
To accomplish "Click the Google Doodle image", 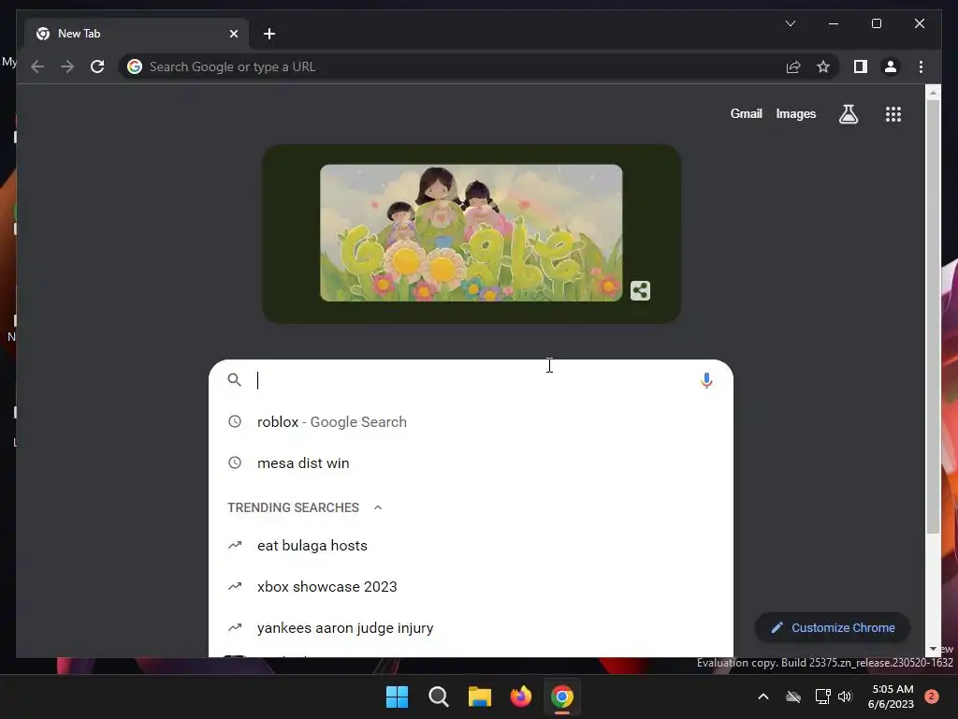I will point(472,233).
